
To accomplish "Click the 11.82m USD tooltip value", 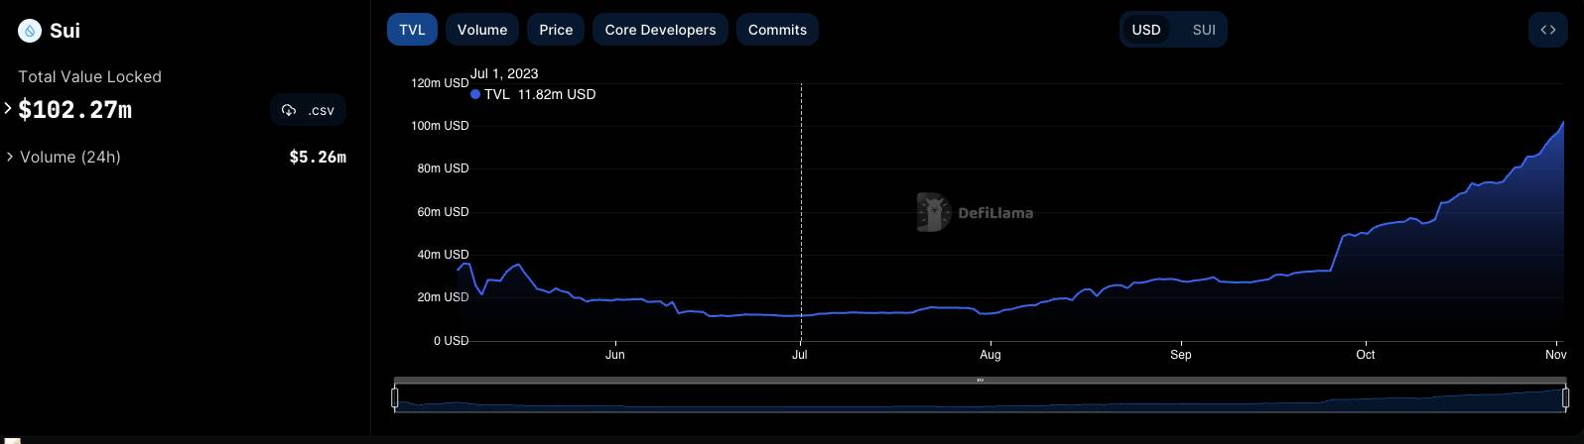I will (557, 94).
